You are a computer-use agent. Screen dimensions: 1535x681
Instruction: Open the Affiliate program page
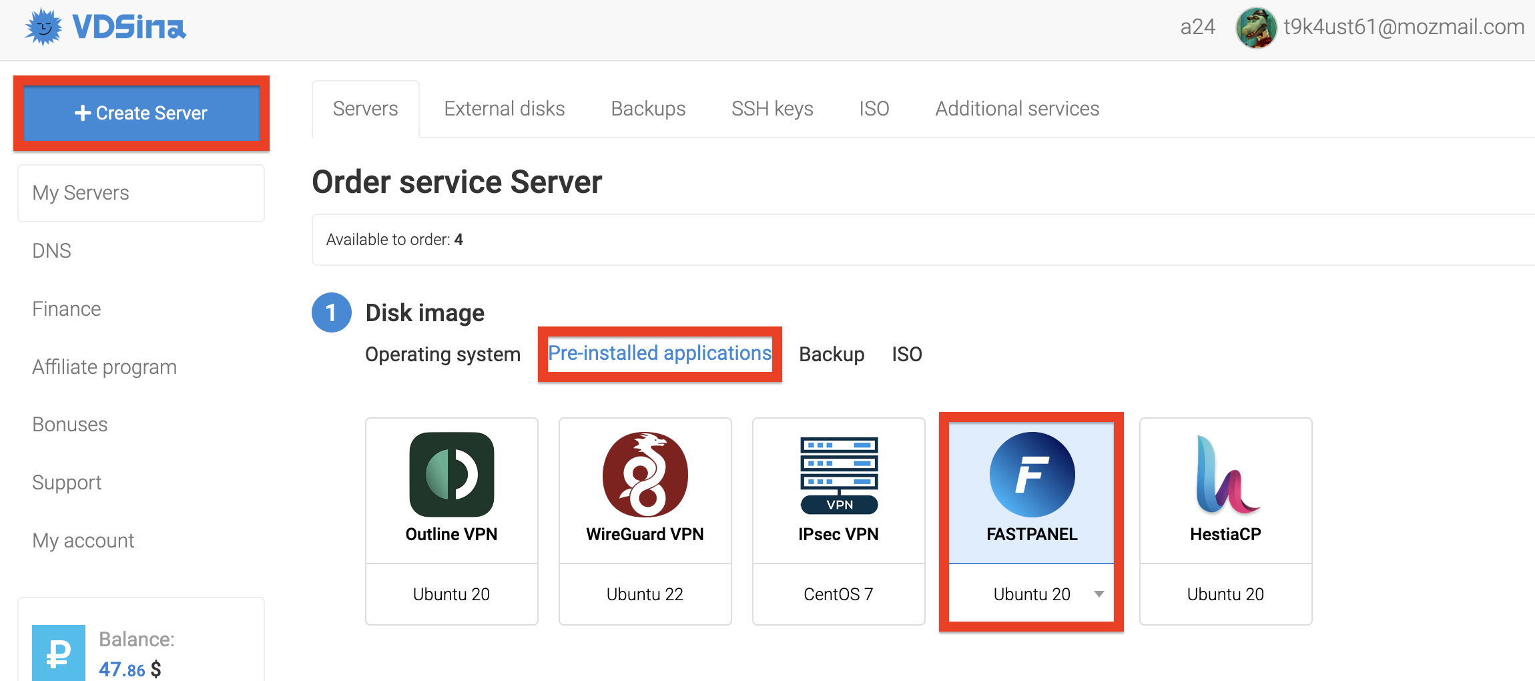[x=105, y=367]
